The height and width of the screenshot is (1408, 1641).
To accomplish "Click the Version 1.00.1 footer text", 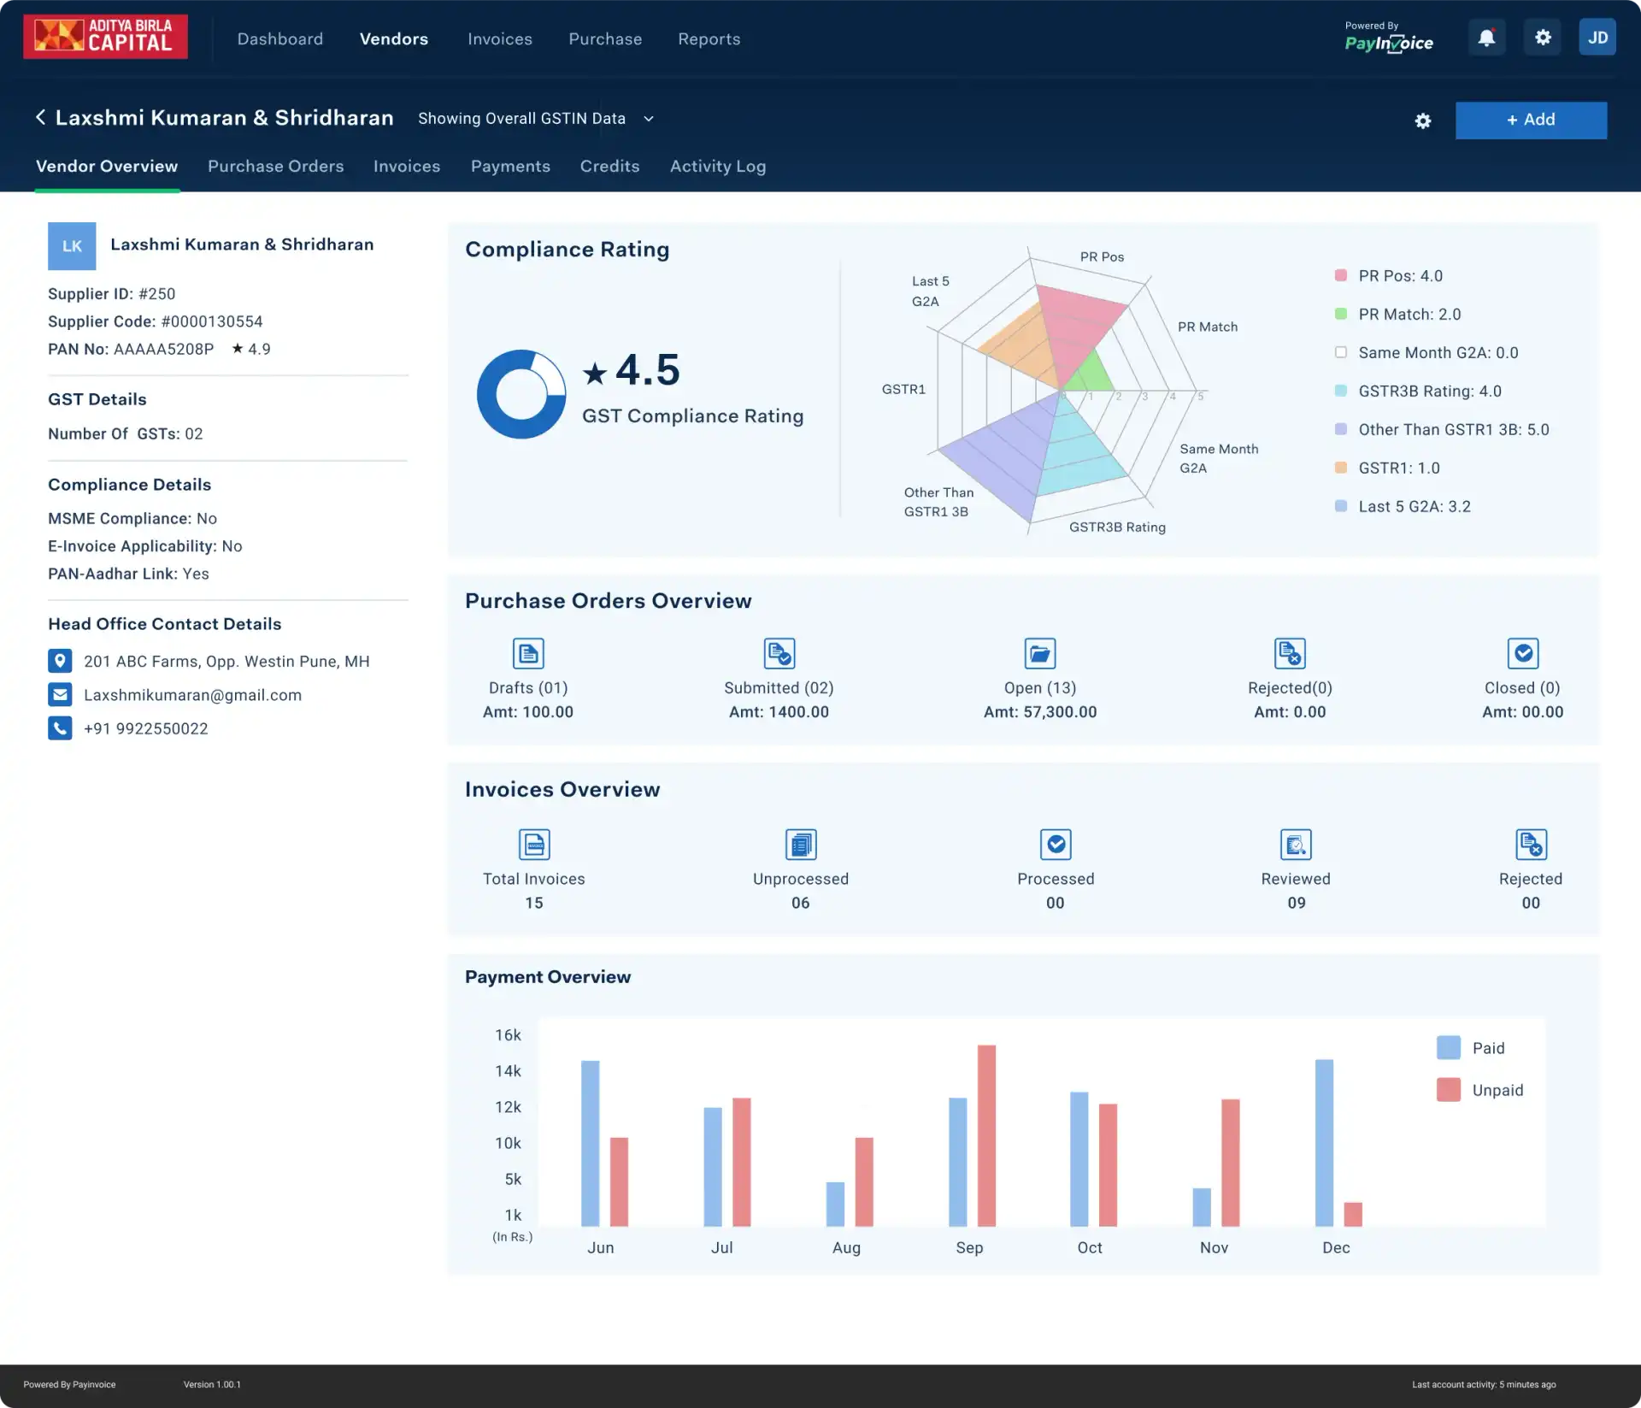I will pyautogui.click(x=212, y=1384).
